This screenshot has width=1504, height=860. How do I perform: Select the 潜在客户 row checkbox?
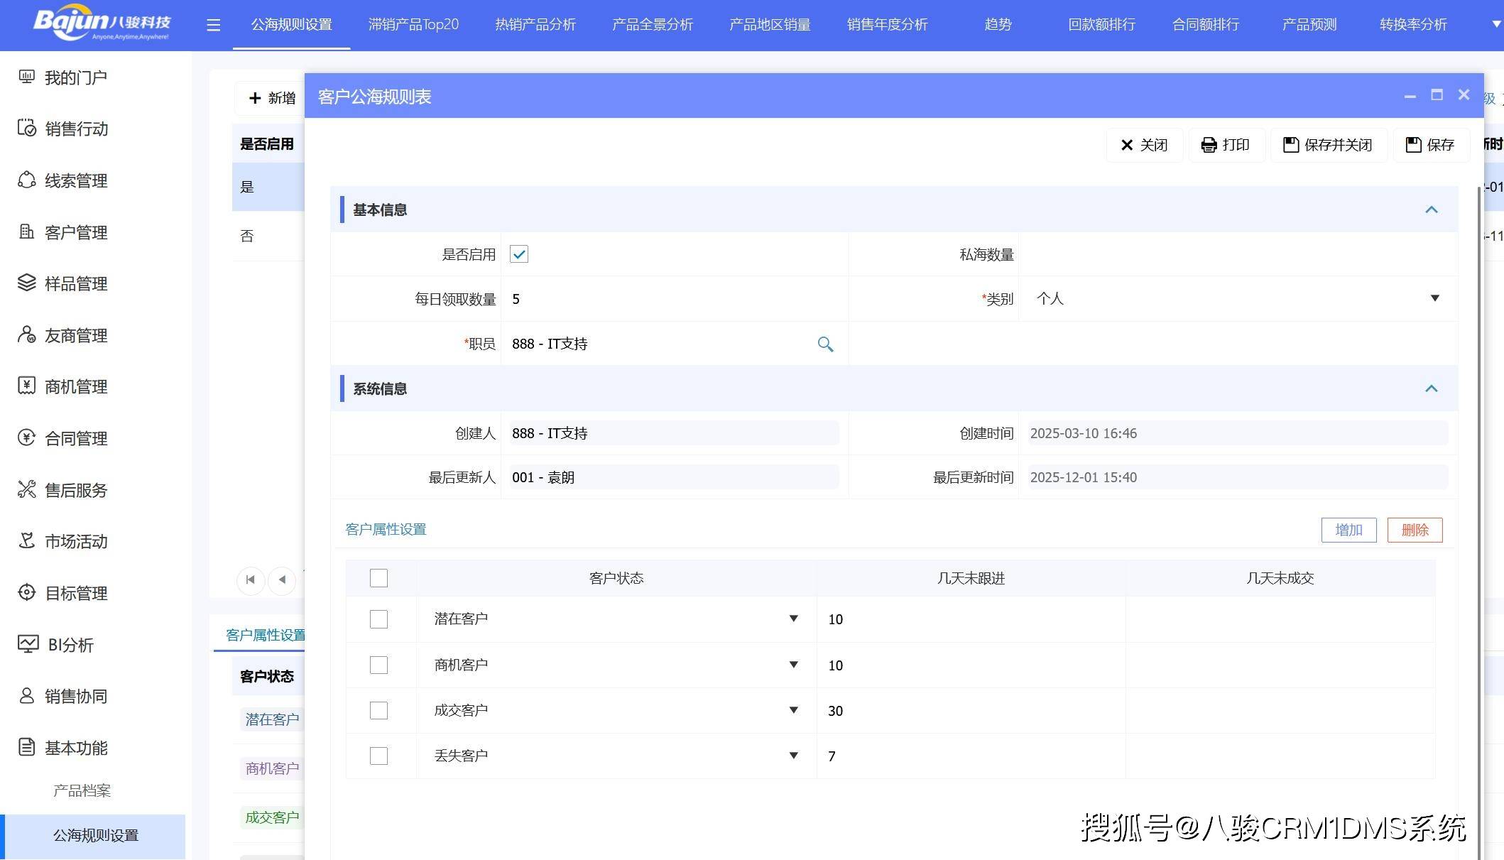coord(378,619)
